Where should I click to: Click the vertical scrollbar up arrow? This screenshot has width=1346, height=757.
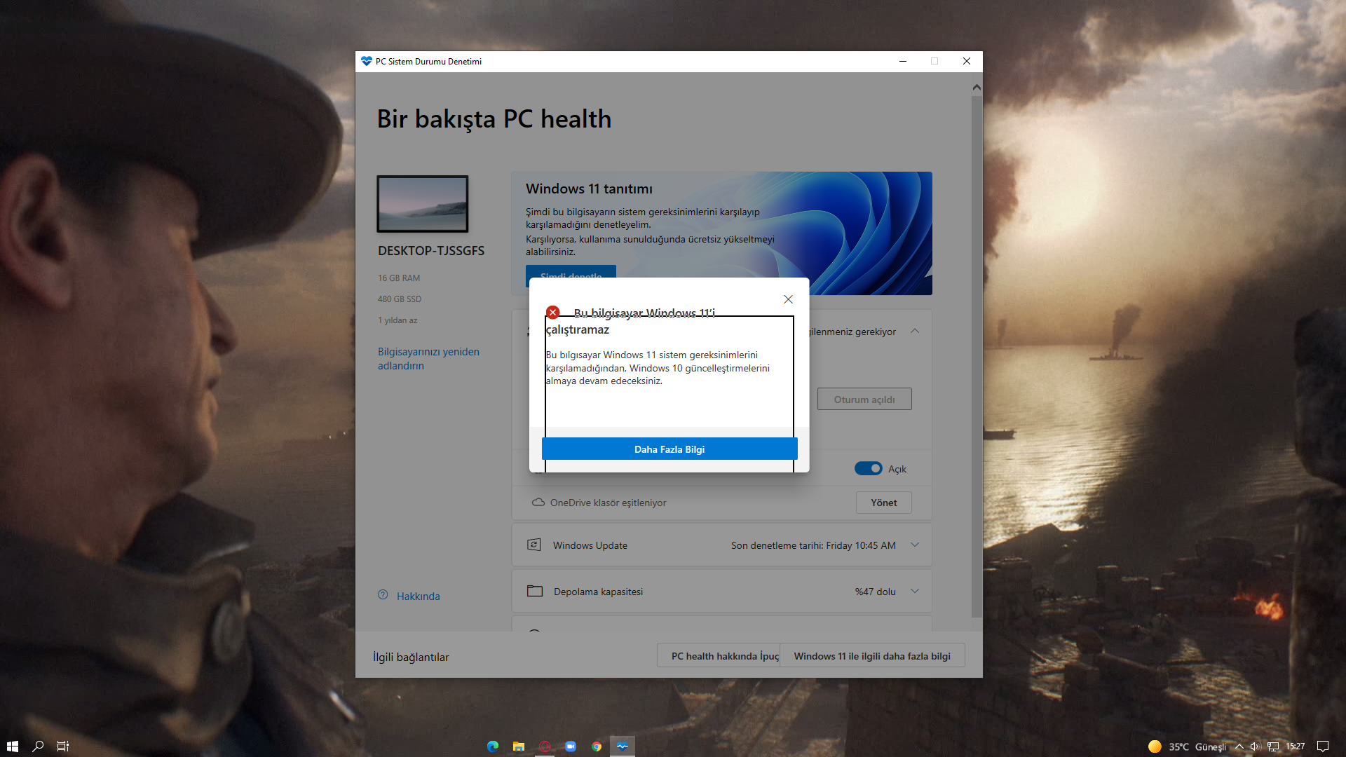(977, 88)
